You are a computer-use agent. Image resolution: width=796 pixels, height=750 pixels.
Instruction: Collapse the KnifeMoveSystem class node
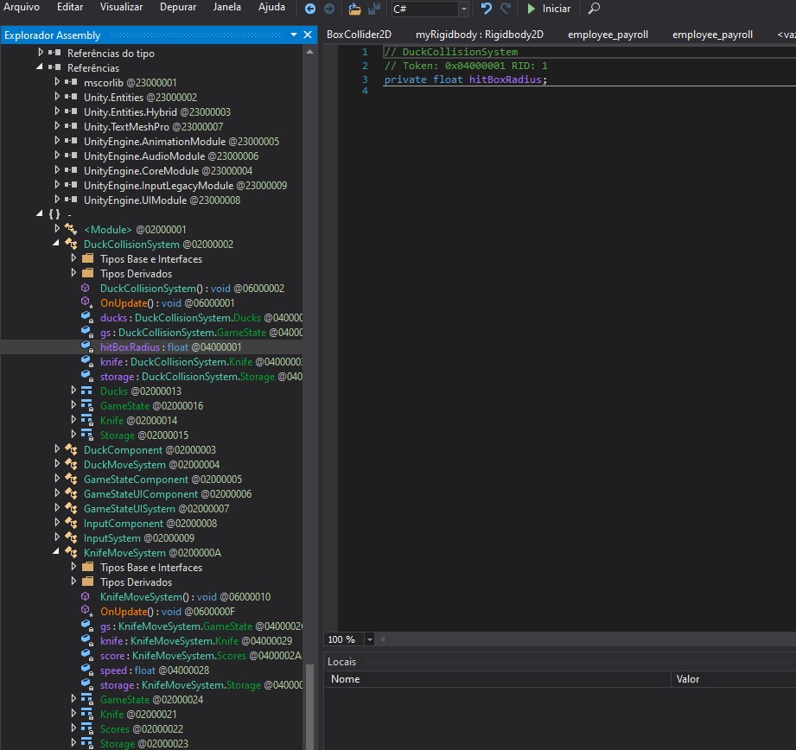click(x=57, y=553)
